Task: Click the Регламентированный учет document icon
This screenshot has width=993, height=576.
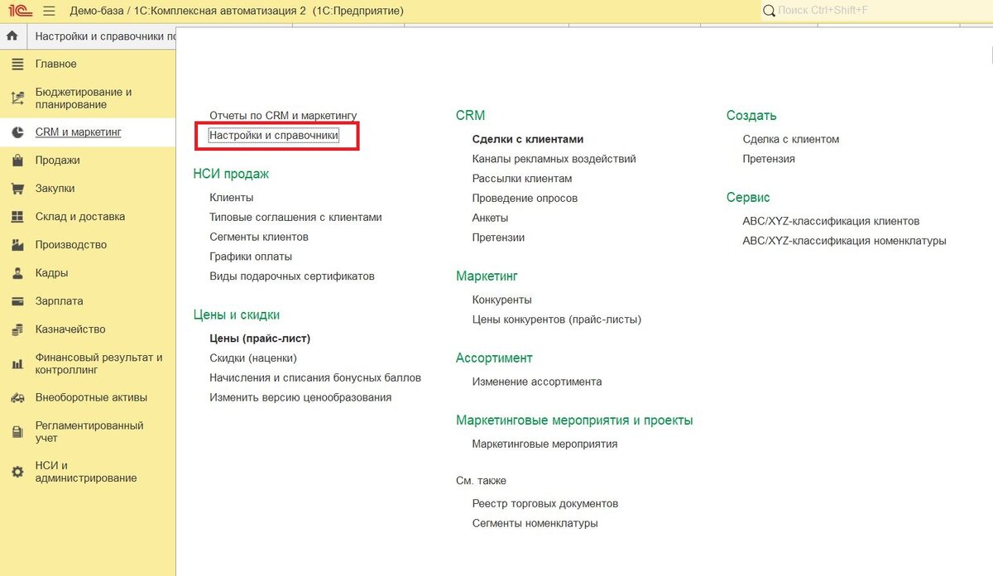Action: point(17,432)
